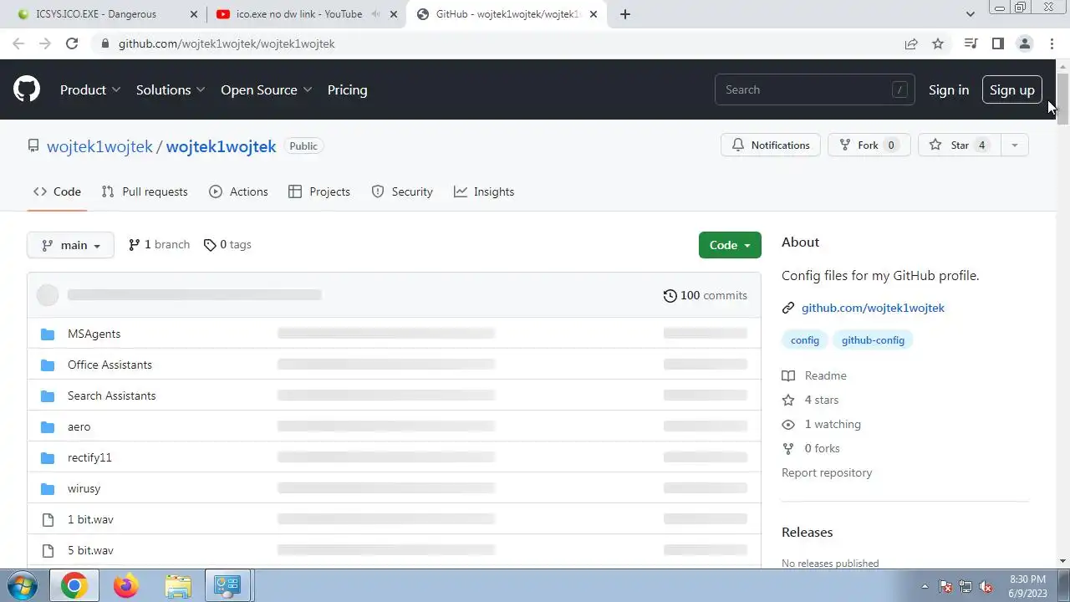The height and width of the screenshot is (602, 1070).
Task: Expand the Open Source menu
Action: 267,89
